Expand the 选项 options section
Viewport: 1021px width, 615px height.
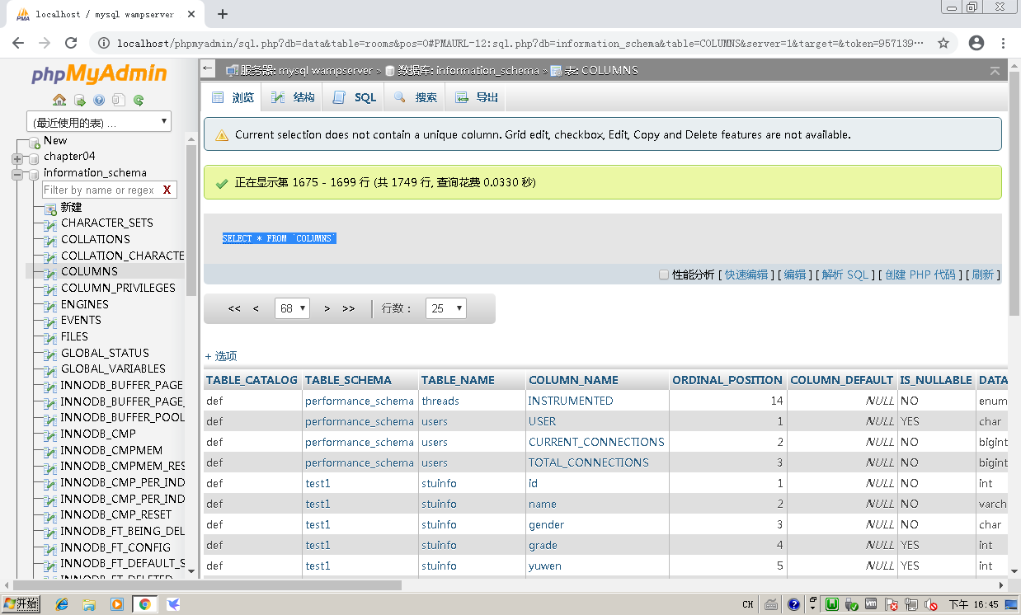221,356
